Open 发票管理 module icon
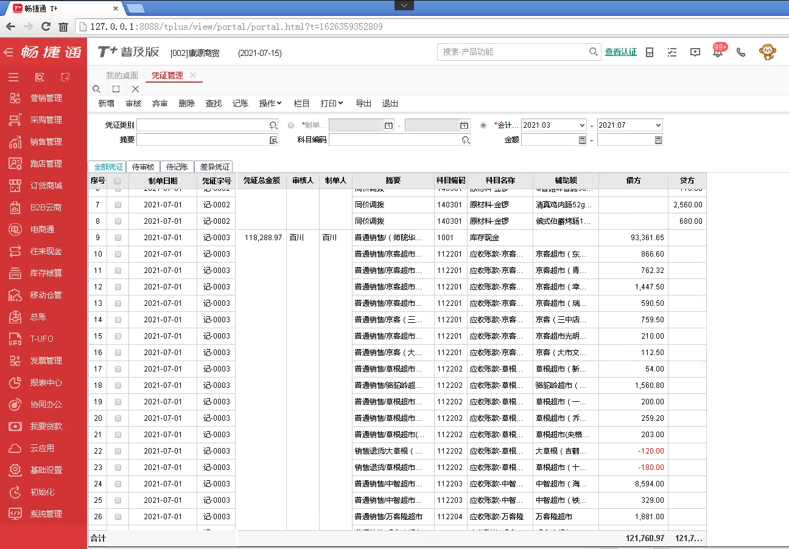The width and height of the screenshot is (789, 549). 15,361
